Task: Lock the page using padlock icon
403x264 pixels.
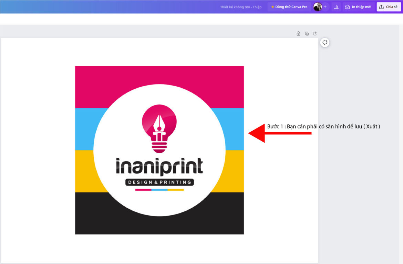Action: [x=298, y=34]
